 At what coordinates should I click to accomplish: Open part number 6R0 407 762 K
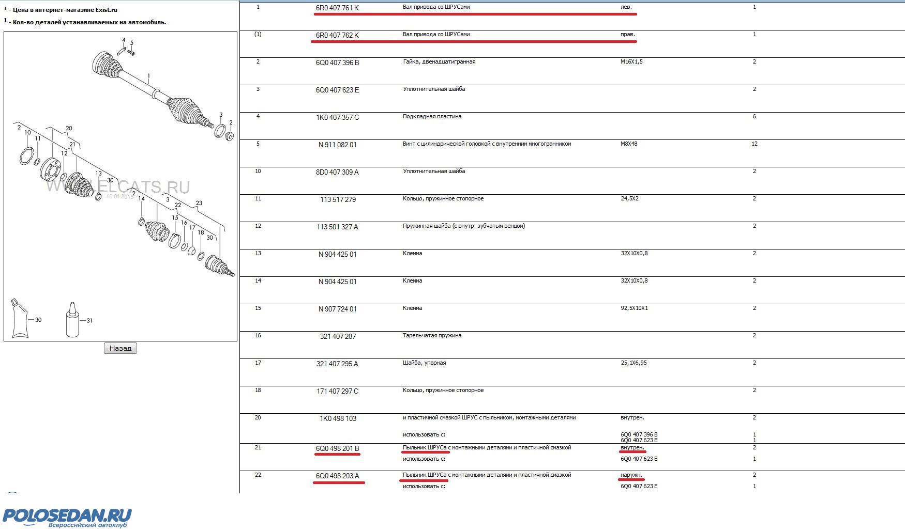point(337,35)
